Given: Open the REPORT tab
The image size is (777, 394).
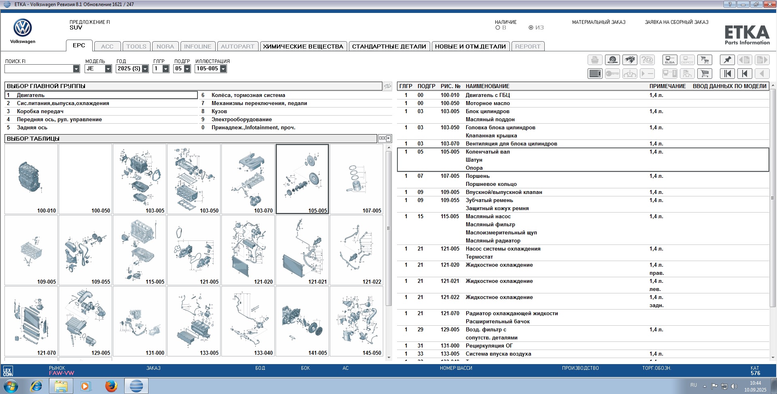Looking at the screenshot, I should [x=528, y=46].
